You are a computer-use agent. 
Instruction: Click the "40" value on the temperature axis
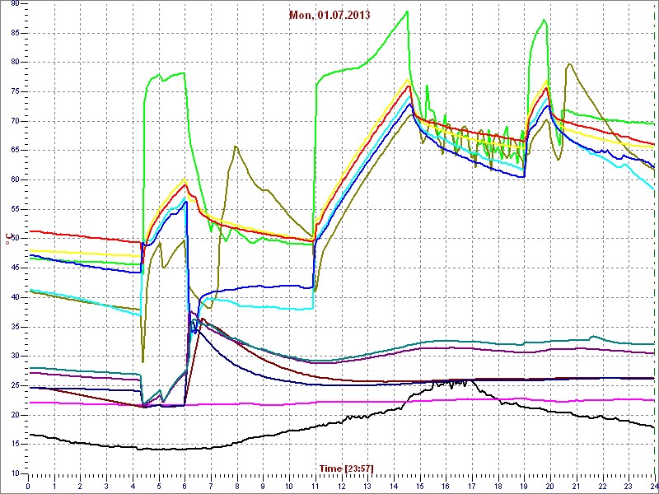16,297
